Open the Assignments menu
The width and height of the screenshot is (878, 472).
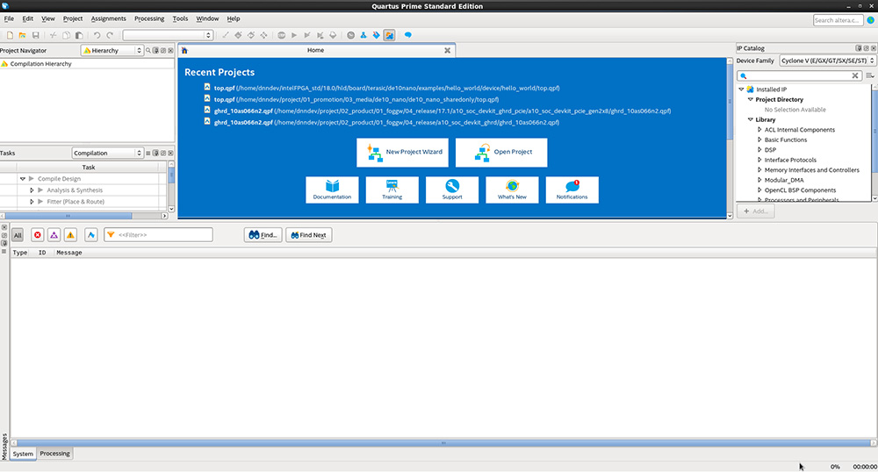click(109, 19)
